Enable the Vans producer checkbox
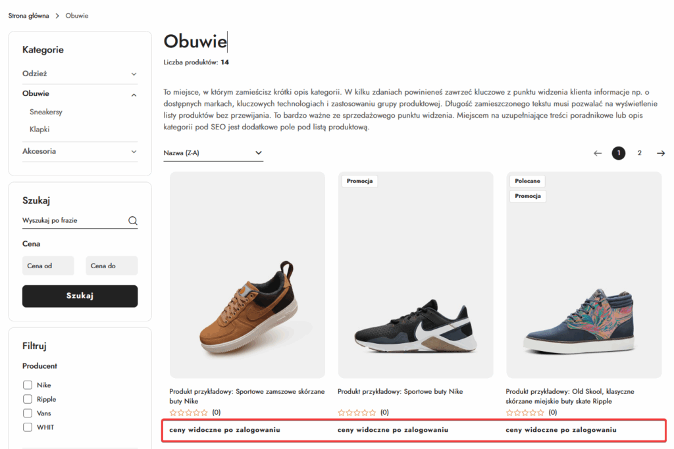The height and width of the screenshot is (449, 674). pos(28,414)
